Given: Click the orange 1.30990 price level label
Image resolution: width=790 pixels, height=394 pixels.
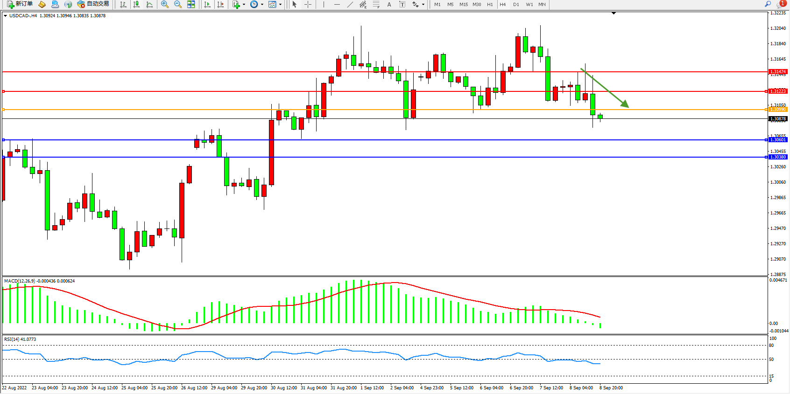Looking at the screenshot, I should click(x=778, y=110).
